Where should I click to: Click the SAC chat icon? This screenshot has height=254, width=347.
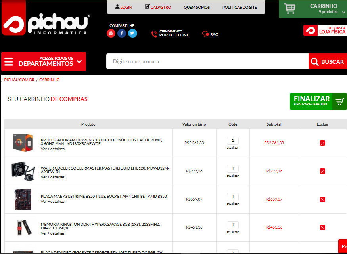[205, 34]
